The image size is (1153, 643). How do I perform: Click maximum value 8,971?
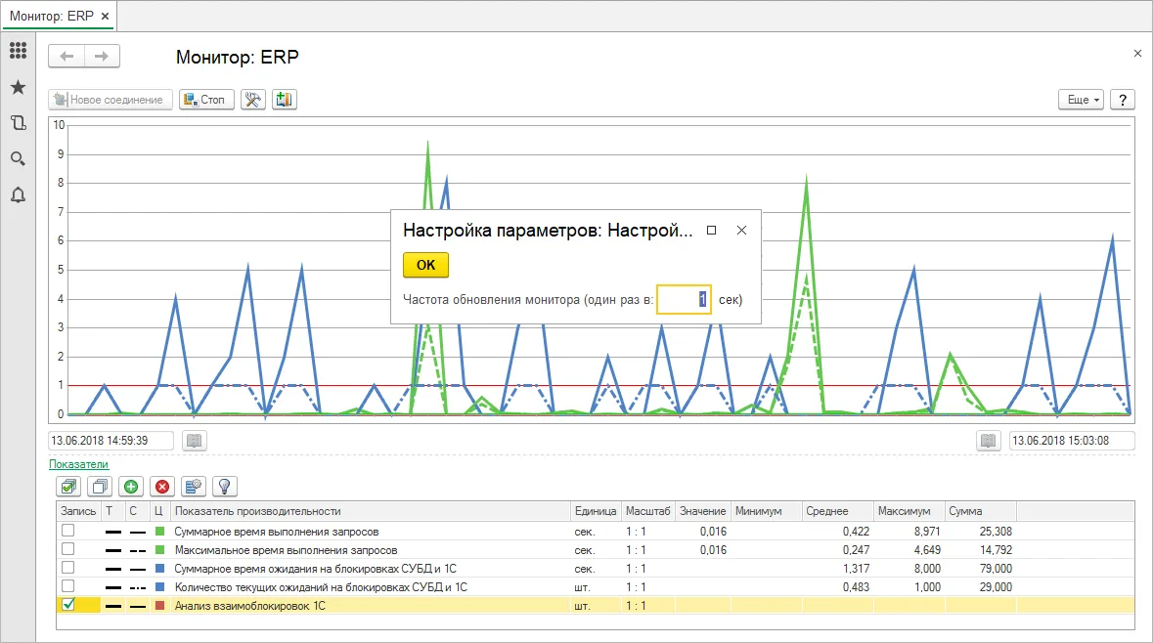click(927, 532)
